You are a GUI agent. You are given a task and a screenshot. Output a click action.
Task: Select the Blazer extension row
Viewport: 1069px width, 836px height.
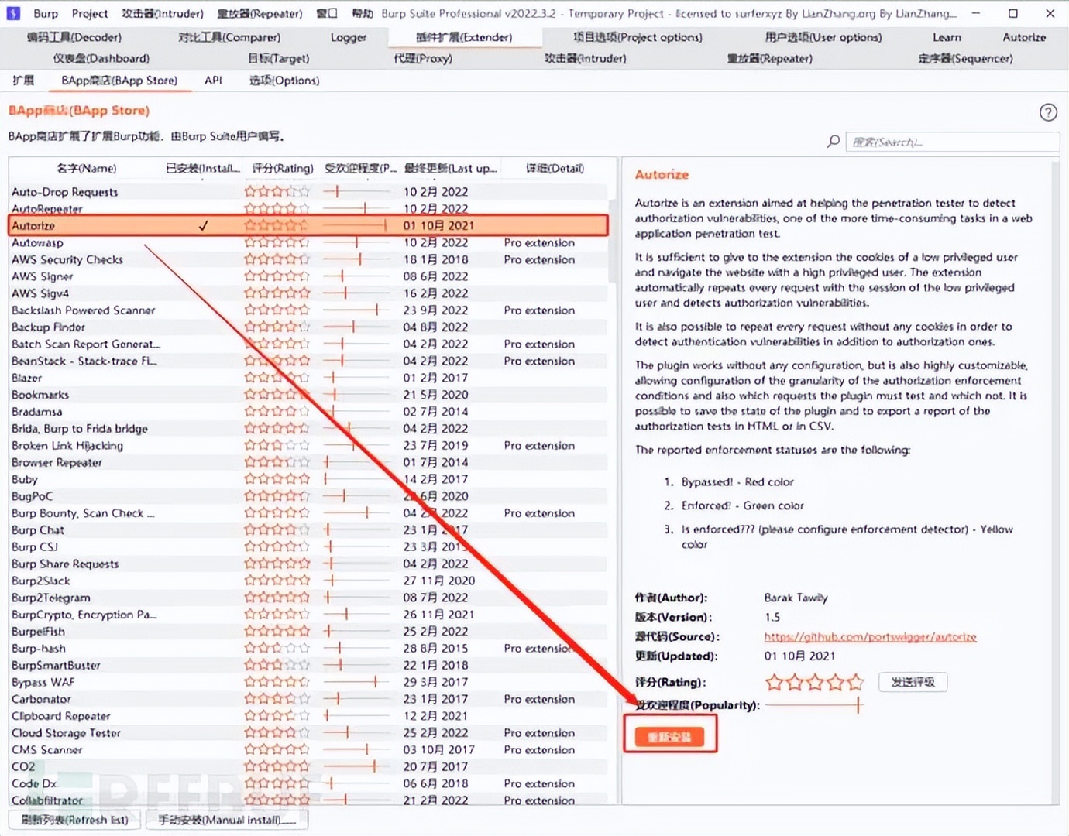point(308,378)
